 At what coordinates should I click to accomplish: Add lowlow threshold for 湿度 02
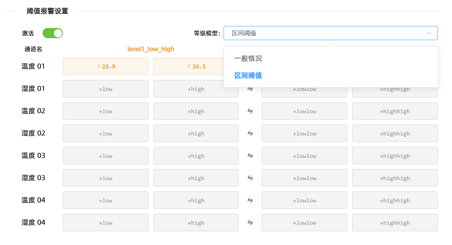point(304,133)
